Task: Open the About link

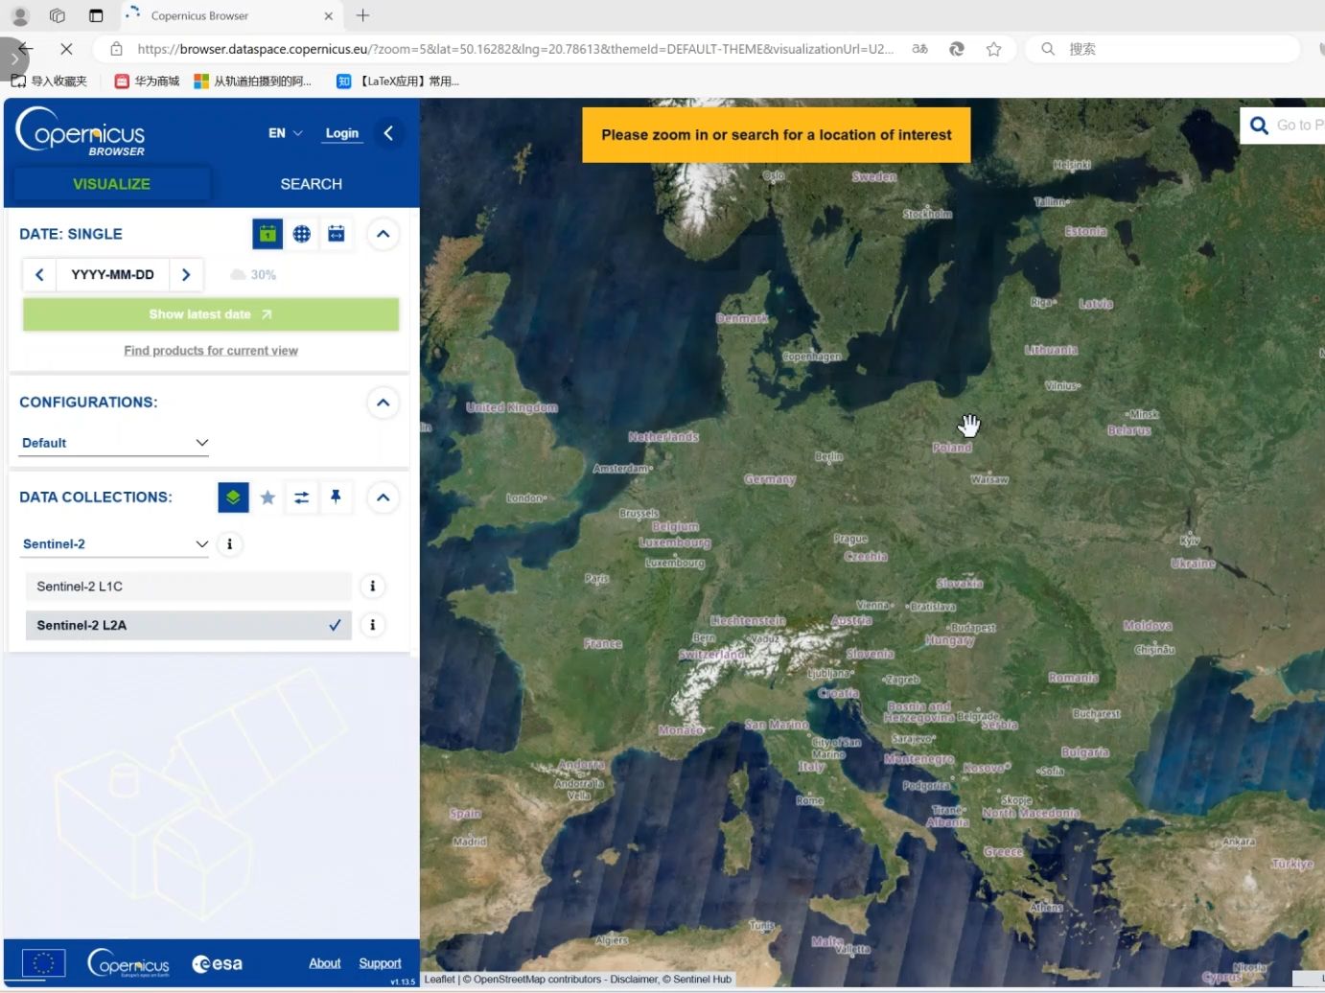Action: tap(325, 963)
